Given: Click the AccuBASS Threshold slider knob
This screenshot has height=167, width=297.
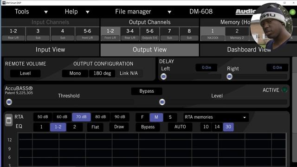Looking at the screenshot, I should pos(9,102).
